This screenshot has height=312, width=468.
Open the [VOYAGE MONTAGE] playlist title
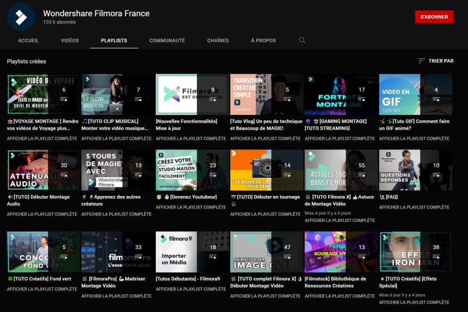(x=43, y=125)
